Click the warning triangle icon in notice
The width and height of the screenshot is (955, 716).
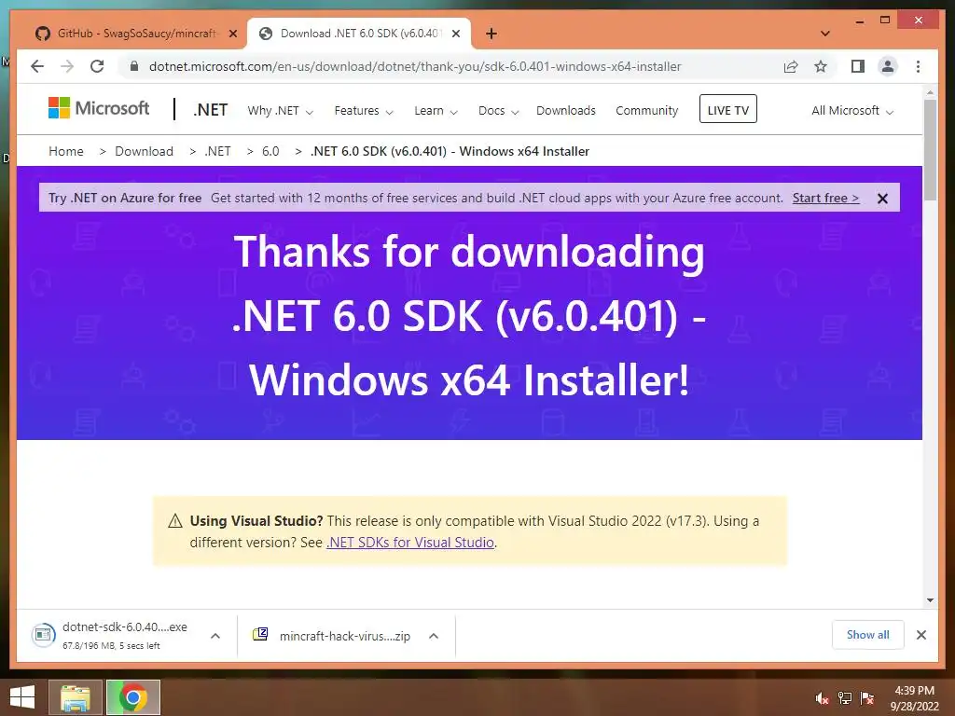[x=175, y=521]
